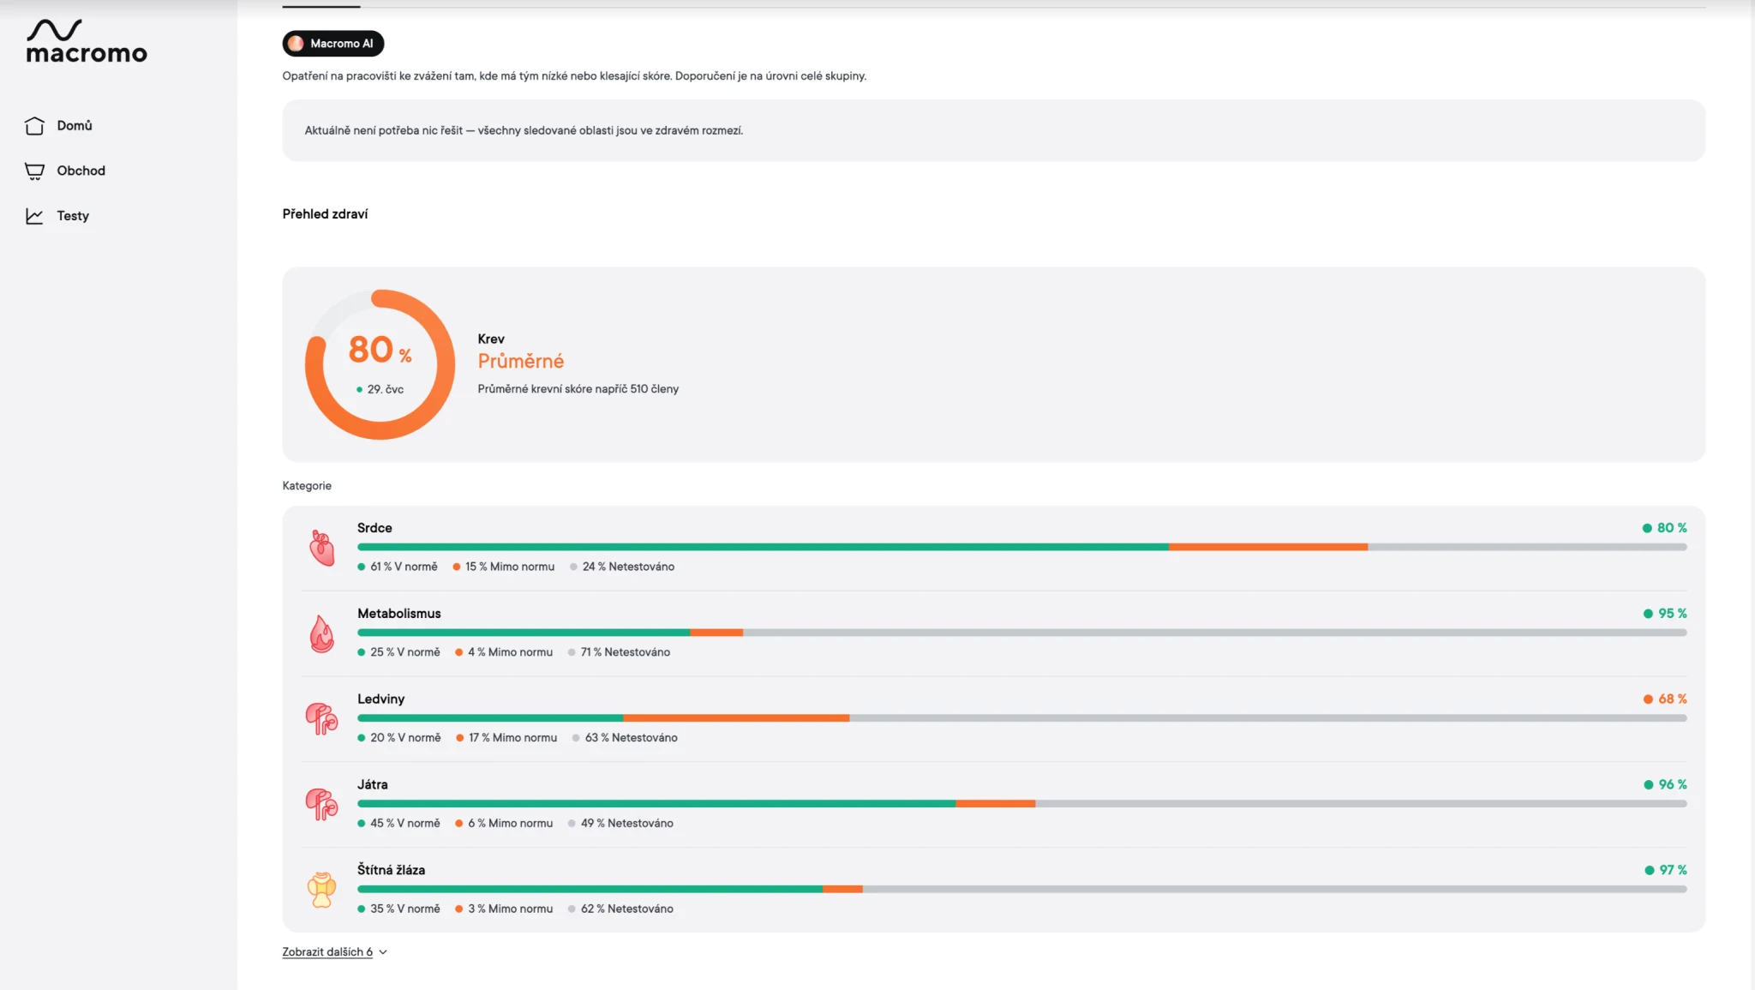1755x990 pixels.
Task: Click the Štítná žláza thyroid icon
Action: click(322, 890)
